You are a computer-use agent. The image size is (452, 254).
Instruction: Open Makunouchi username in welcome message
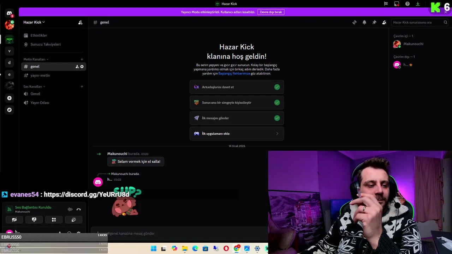(117, 154)
